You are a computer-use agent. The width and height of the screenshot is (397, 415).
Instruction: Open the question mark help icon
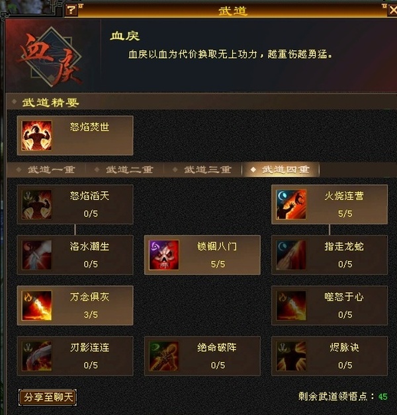(x=71, y=11)
